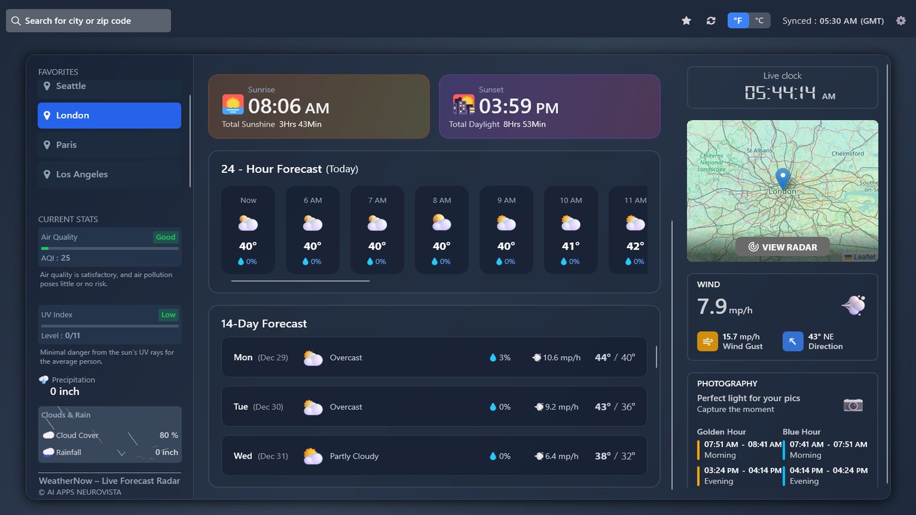
Task: Select the 8 AM hourly forecast card
Action: coord(441,229)
